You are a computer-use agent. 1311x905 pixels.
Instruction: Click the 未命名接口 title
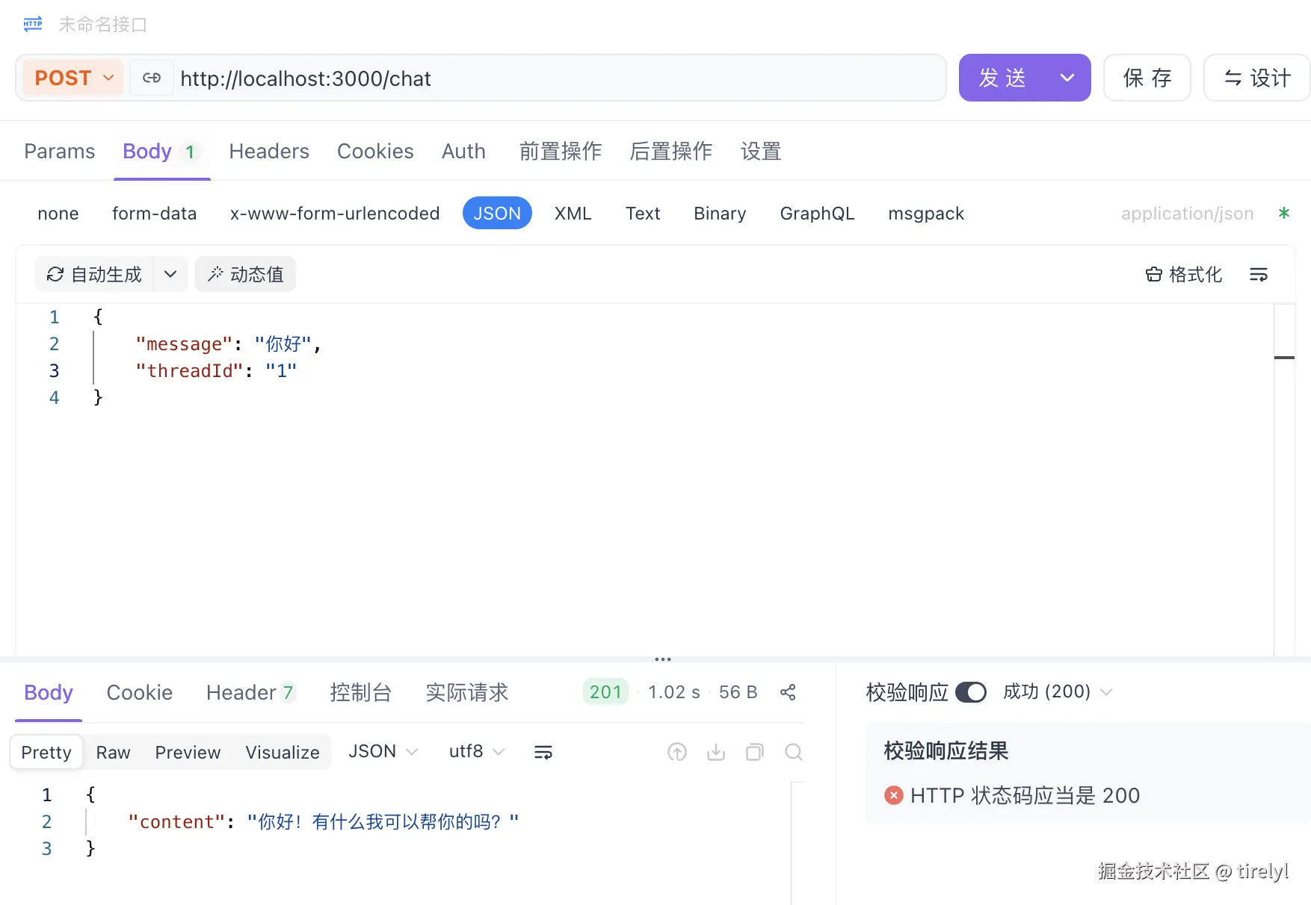(x=102, y=25)
